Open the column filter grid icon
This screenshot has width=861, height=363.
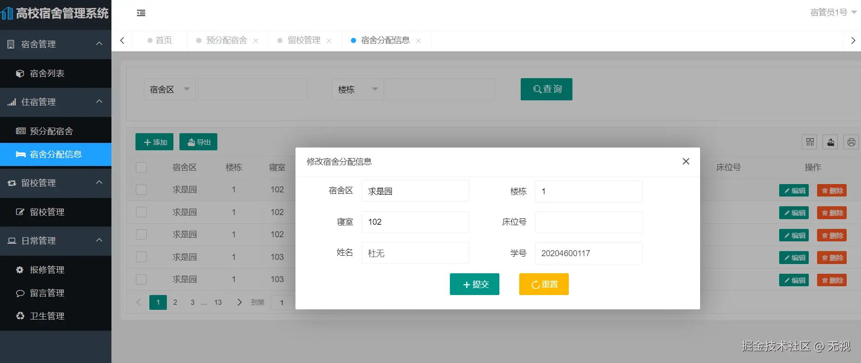click(x=810, y=142)
